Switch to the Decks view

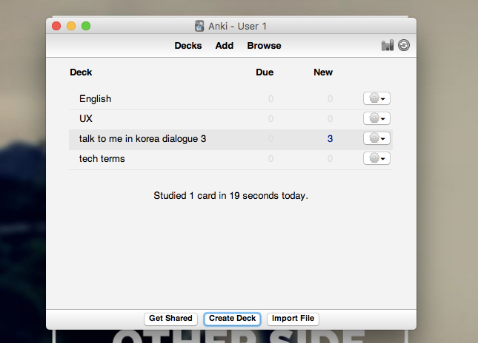pyautogui.click(x=188, y=46)
